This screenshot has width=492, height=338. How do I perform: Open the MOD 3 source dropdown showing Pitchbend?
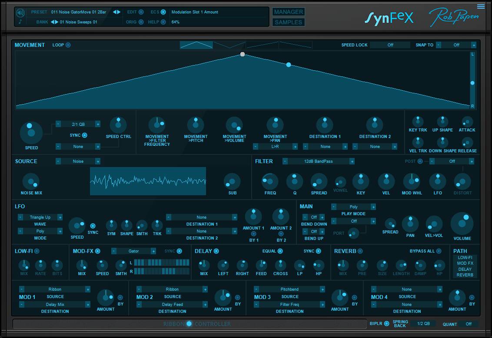pos(289,289)
